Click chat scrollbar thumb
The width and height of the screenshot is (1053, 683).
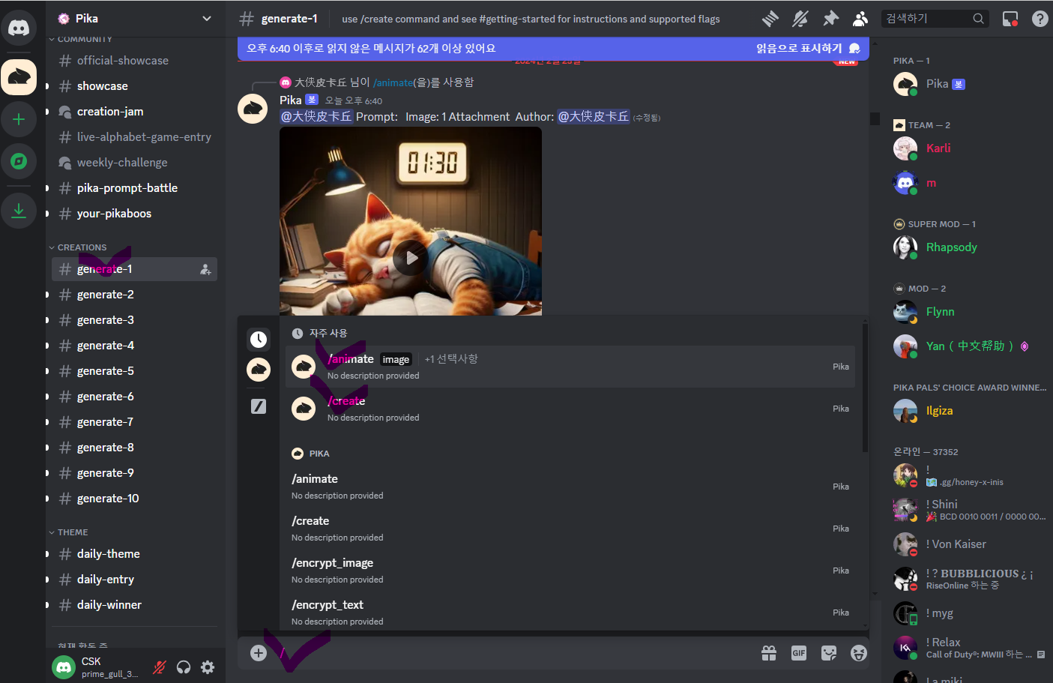click(x=875, y=118)
